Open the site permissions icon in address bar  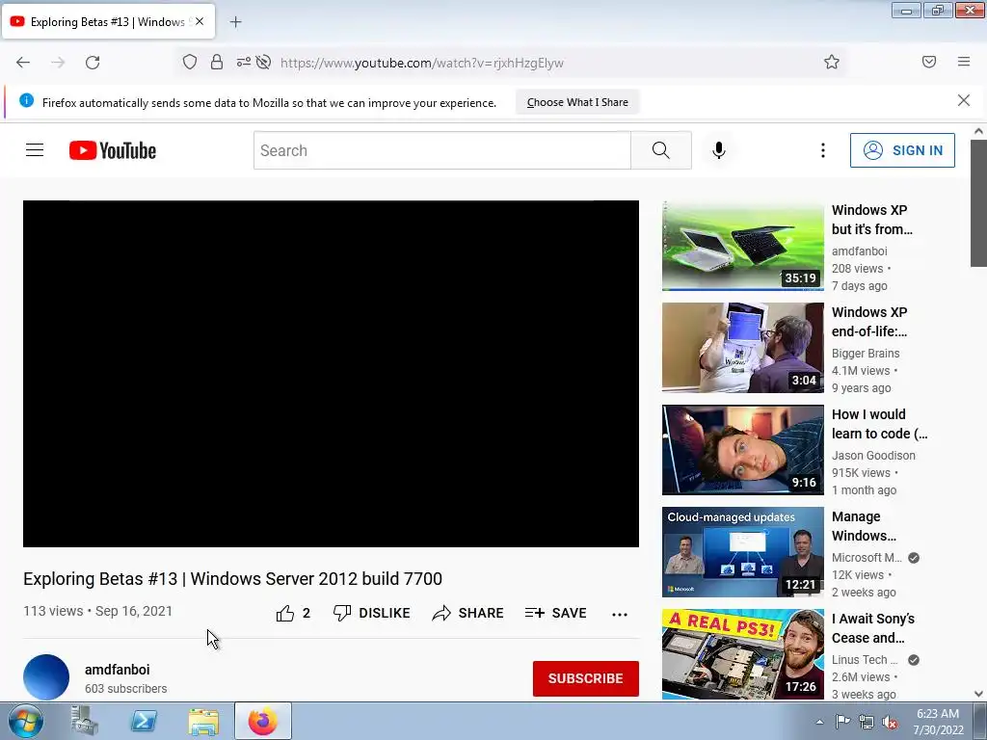243,62
